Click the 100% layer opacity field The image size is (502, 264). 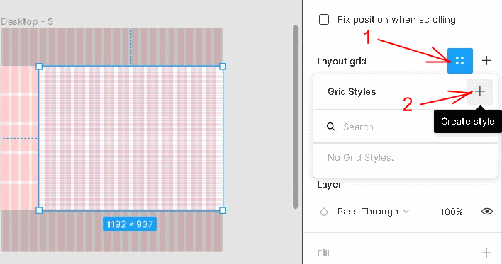[x=451, y=212]
